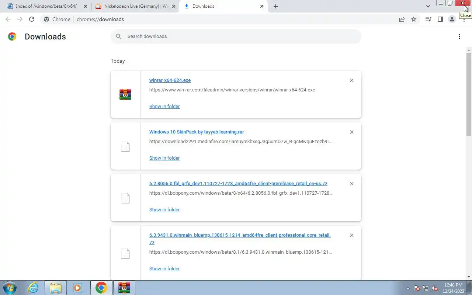
Task: Launch Internet Explorer from the taskbar
Action: pos(33,288)
